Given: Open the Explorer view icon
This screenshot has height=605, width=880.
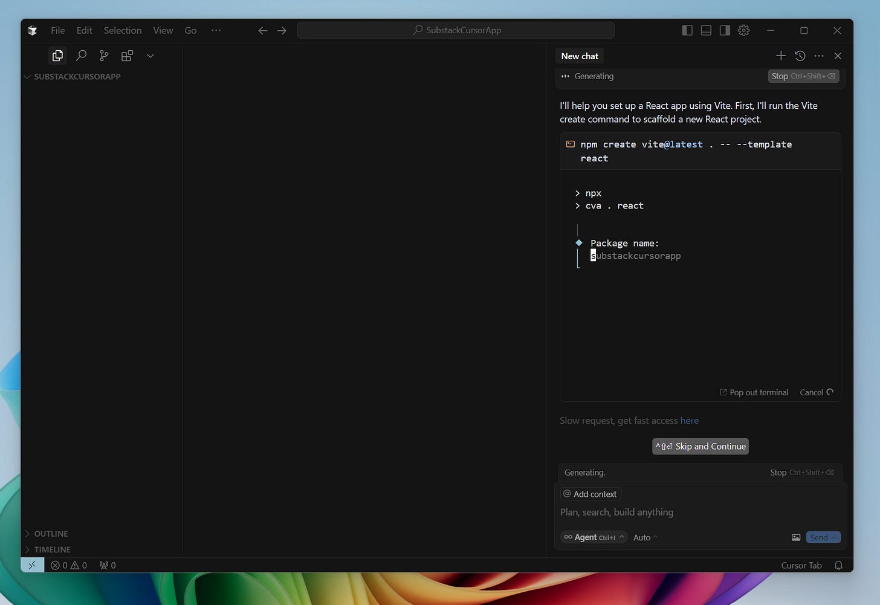Looking at the screenshot, I should point(57,56).
